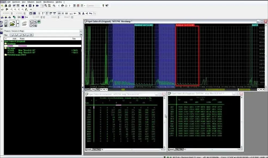Image resolution: width=268 pixels, height=158 pixels.
Task: Toggle the maps filter icon beside Filter label
Action: point(11,34)
